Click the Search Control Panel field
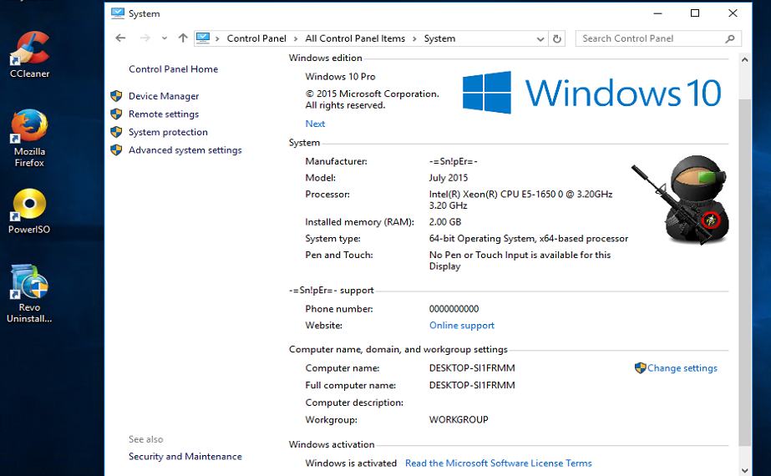Screen dimensions: 771x476 pyautogui.click(x=658, y=38)
